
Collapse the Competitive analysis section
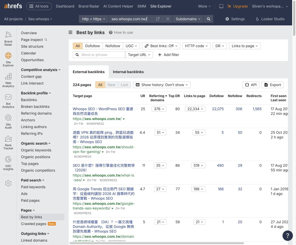pyautogui.click(x=41, y=69)
